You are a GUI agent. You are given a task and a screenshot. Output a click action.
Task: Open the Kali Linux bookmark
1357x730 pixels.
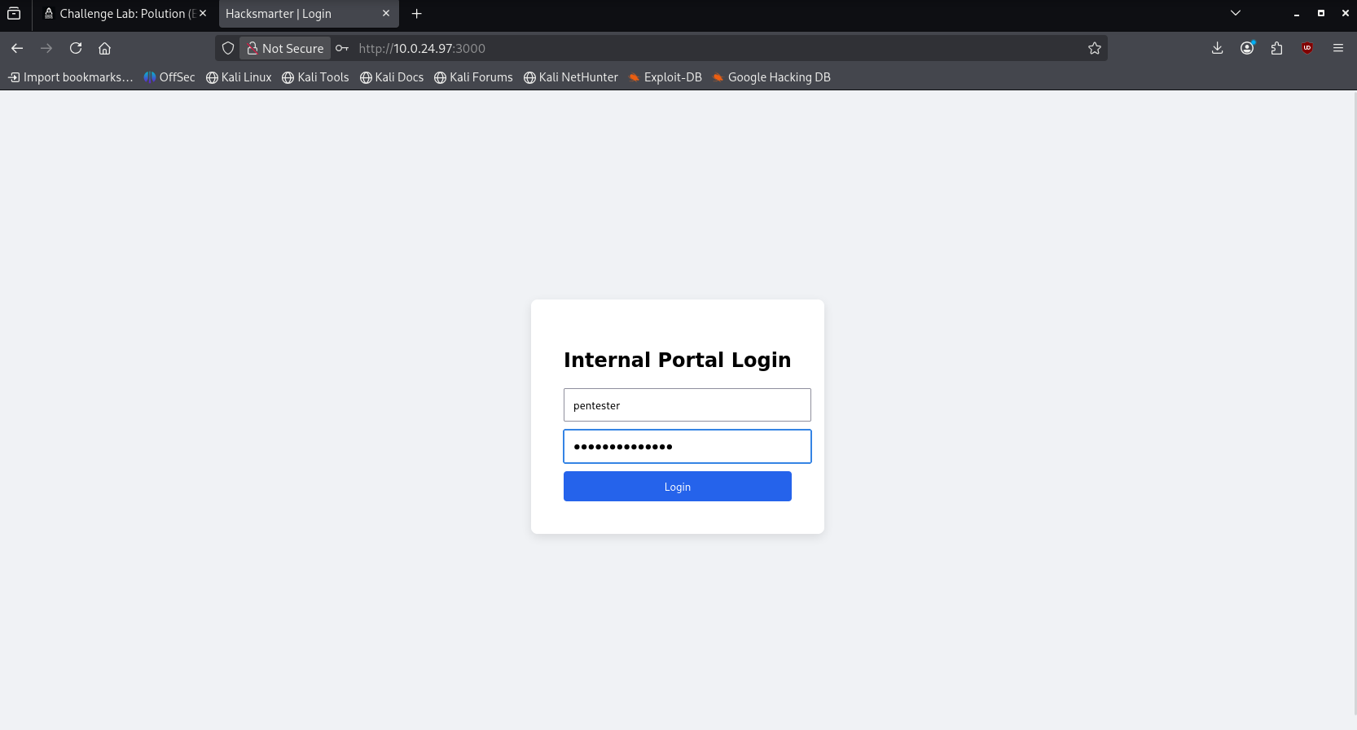(x=239, y=77)
